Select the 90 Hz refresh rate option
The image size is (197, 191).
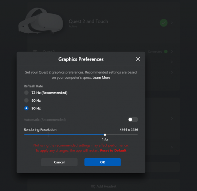(x=26, y=108)
